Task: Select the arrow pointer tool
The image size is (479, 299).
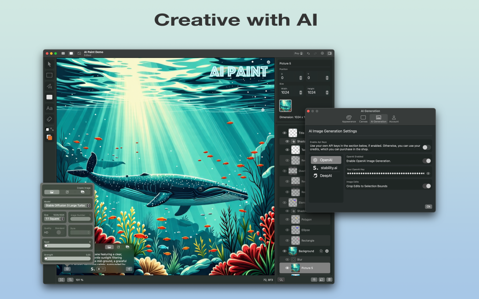Action: pos(49,64)
